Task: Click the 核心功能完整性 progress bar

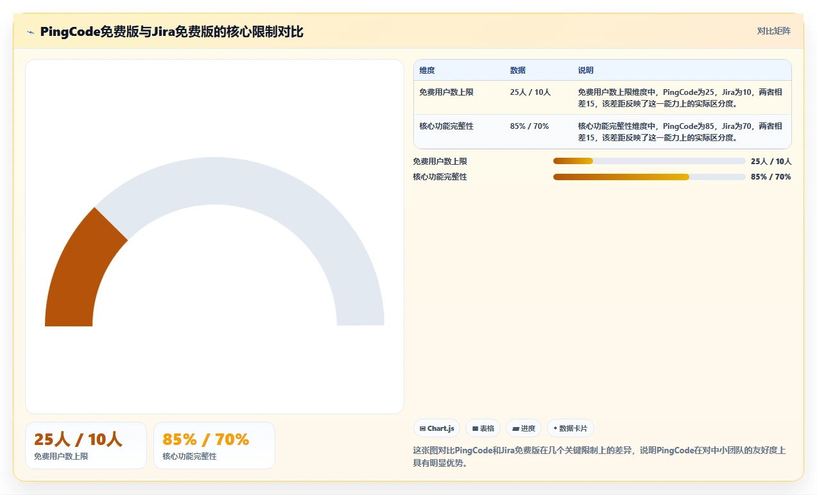Action: click(x=649, y=177)
